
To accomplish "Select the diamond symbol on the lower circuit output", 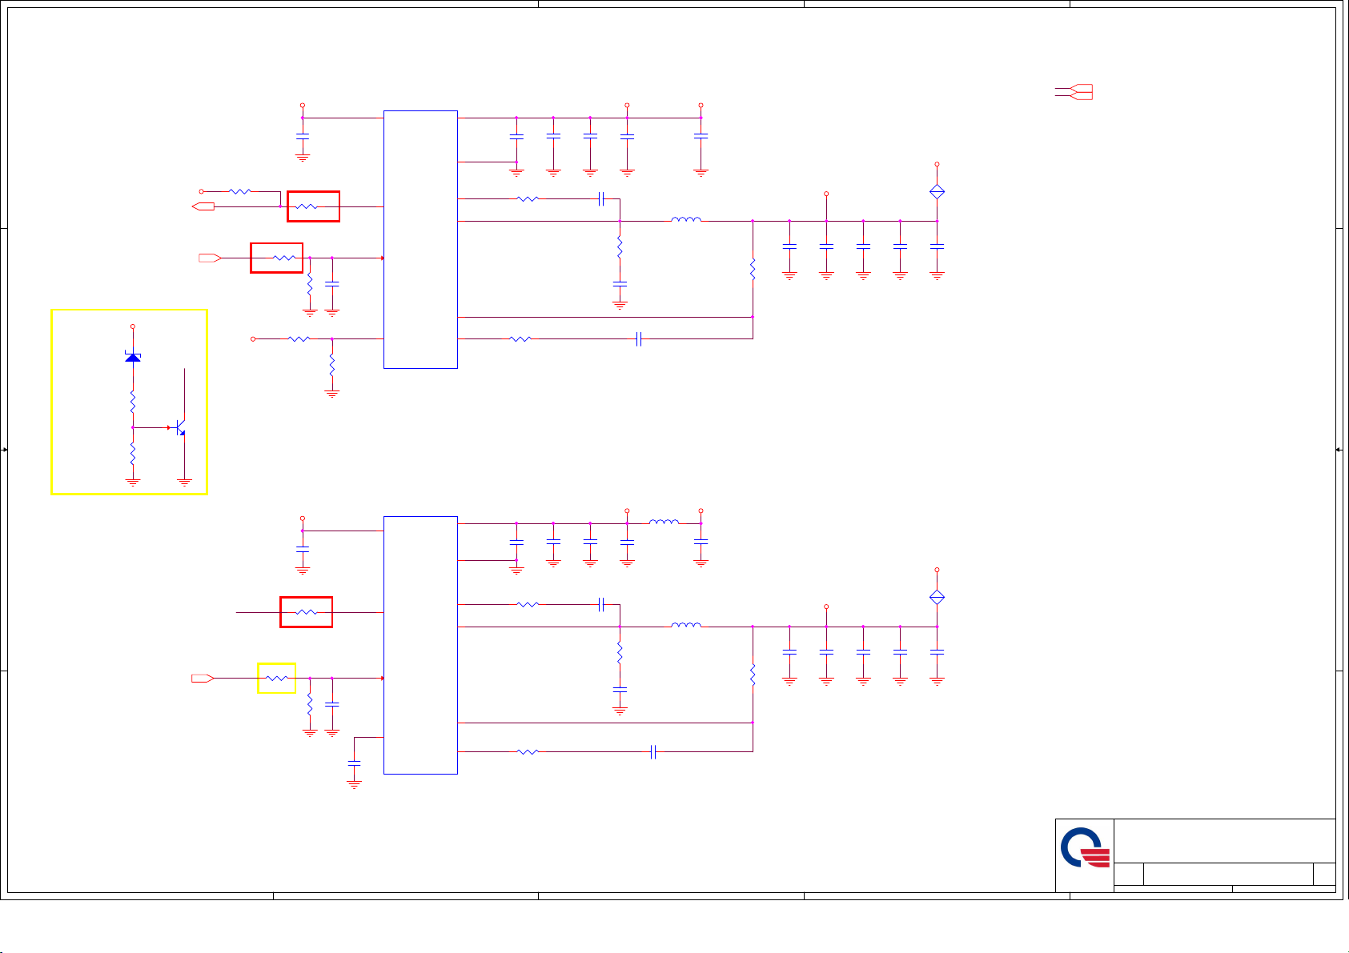I will [x=937, y=597].
